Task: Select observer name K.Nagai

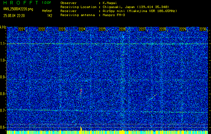Action: 110,3
